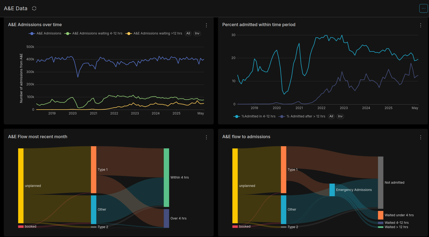Select purple Waited 4-12 hrs node

pos(381,223)
